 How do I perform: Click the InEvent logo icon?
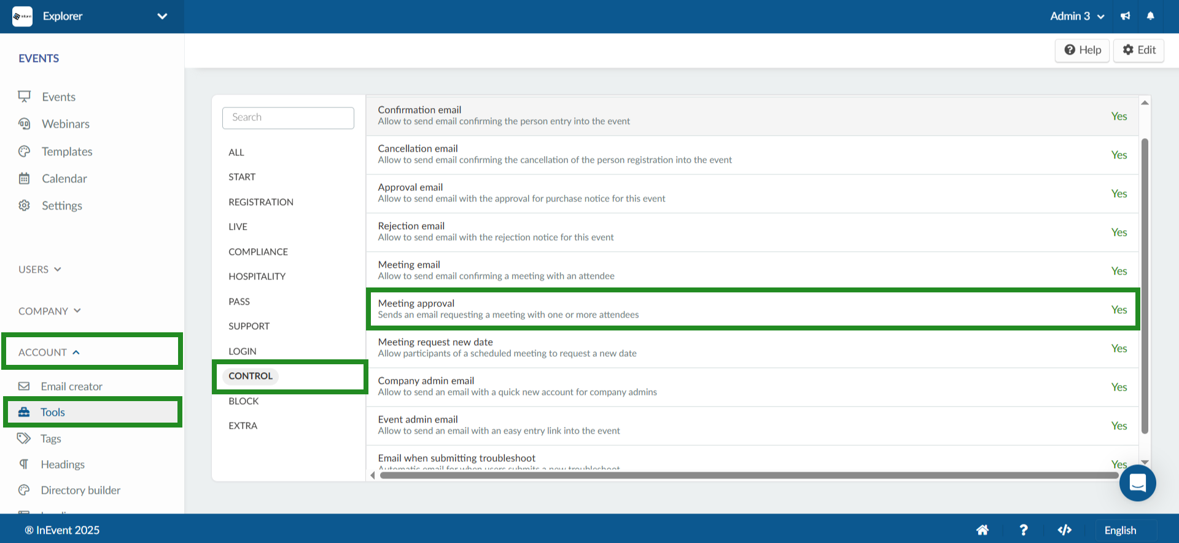pos(23,17)
